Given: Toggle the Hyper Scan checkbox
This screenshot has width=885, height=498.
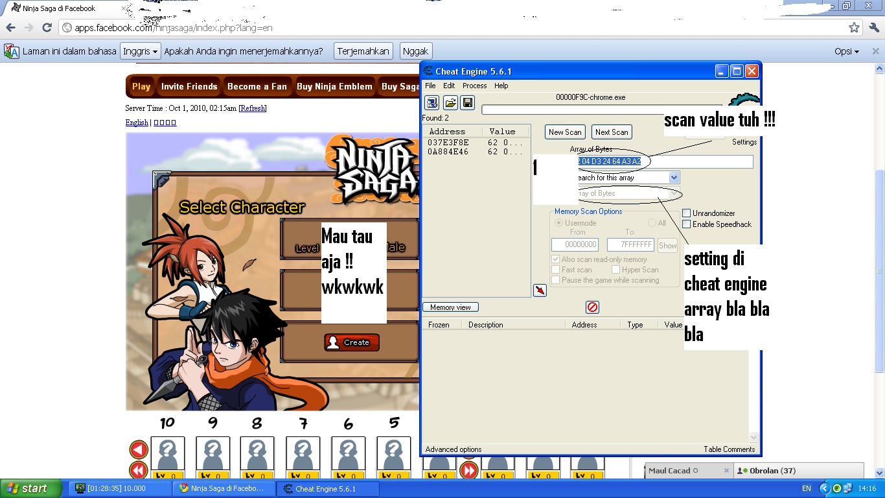Looking at the screenshot, I should (x=615, y=270).
